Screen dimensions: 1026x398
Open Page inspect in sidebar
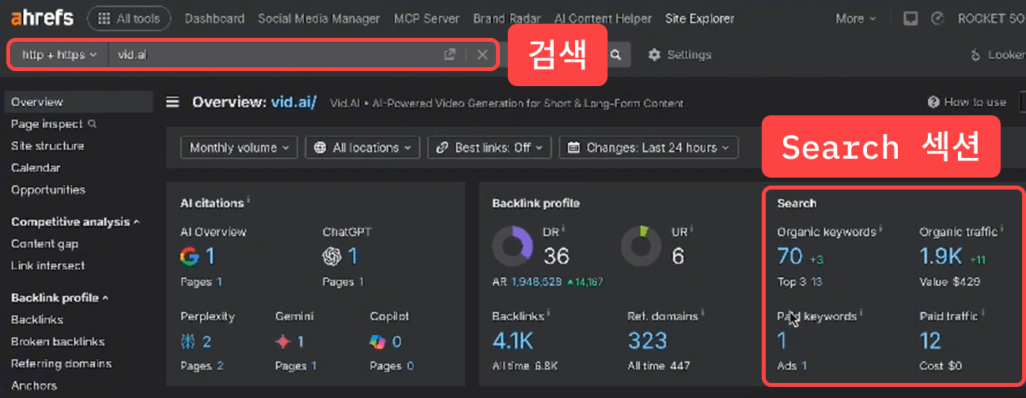click(47, 124)
